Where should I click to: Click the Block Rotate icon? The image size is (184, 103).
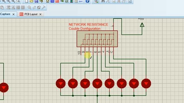(18, 7)
